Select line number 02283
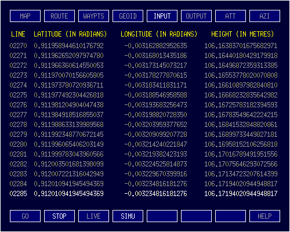The image size is (290, 232). tap(18, 174)
